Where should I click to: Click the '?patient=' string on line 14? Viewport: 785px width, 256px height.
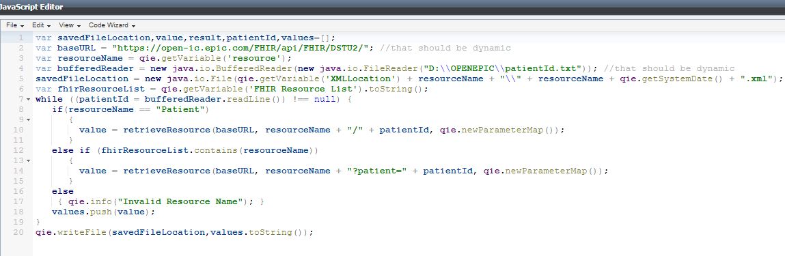(376, 171)
